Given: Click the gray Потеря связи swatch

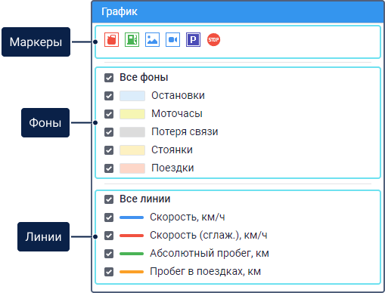Looking at the screenshot, I should pos(132,132).
